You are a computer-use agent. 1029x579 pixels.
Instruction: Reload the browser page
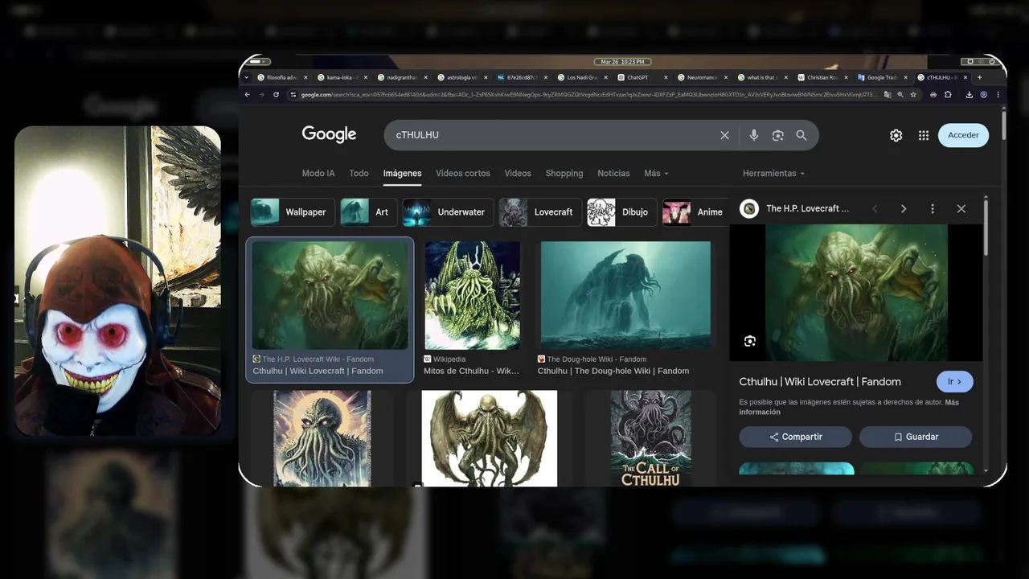point(276,94)
